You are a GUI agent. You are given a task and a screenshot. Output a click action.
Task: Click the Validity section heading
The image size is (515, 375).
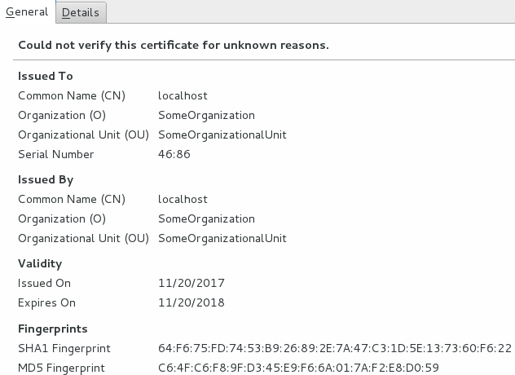pos(40,263)
